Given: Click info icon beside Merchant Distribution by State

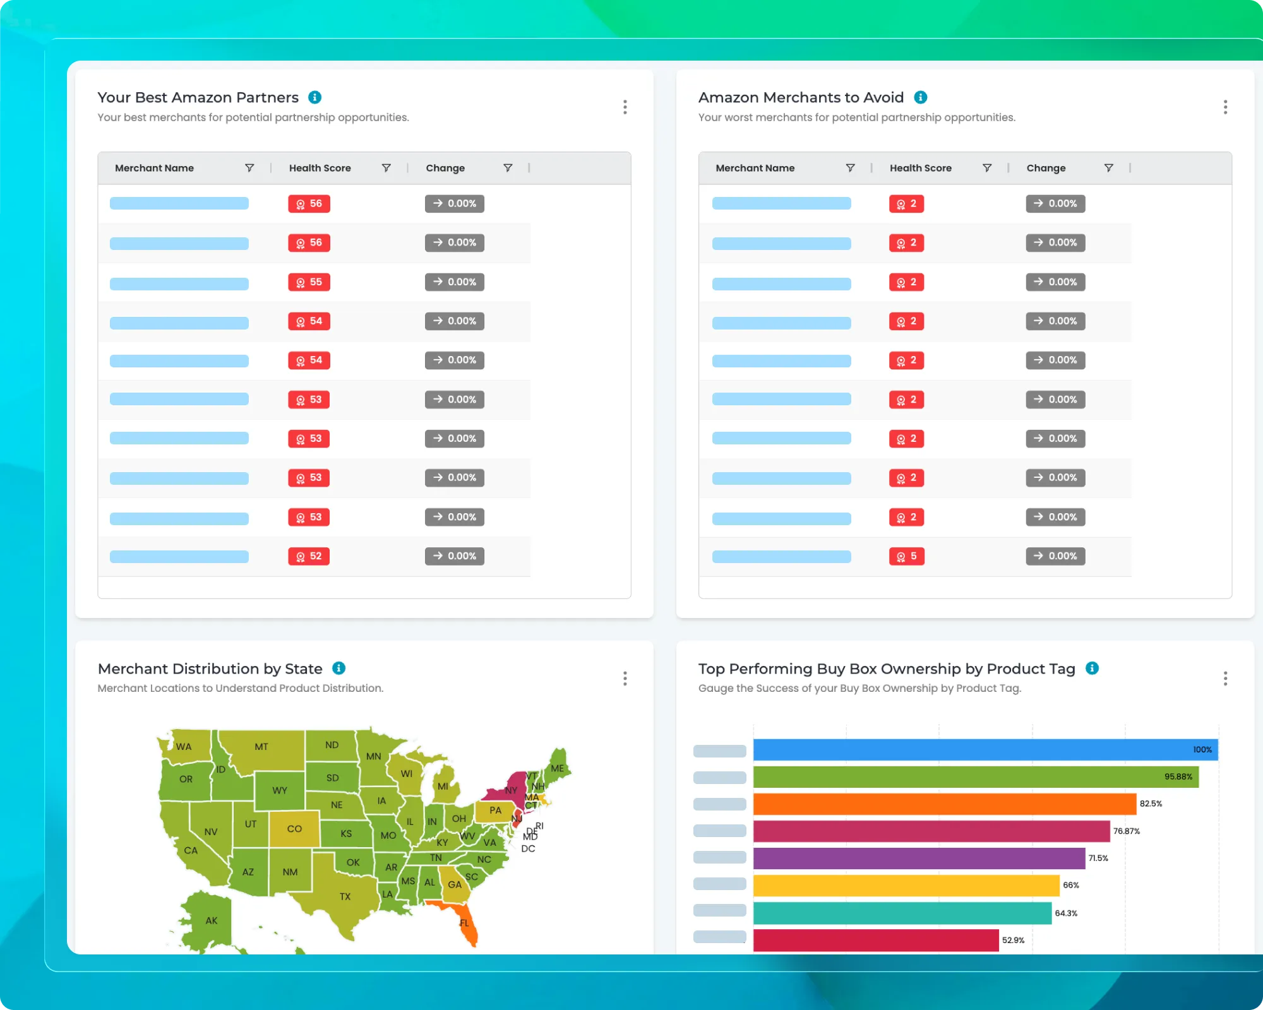Looking at the screenshot, I should 338,668.
